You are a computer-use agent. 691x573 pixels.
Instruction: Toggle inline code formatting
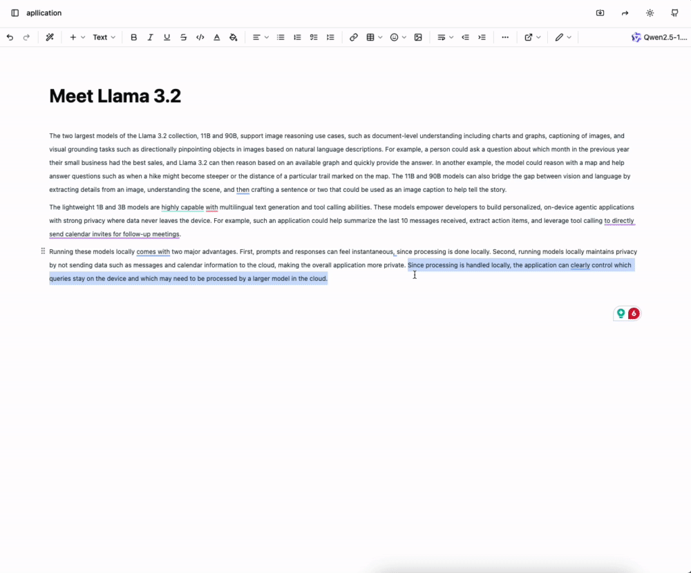200,37
